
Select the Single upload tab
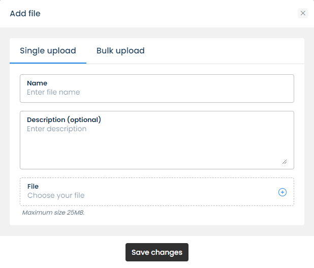[x=48, y=51]
